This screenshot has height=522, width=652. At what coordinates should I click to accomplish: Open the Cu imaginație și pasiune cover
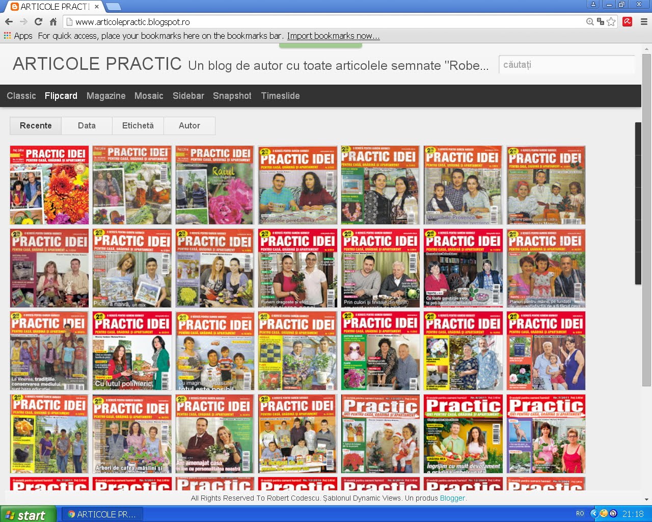tap(214, 351)
